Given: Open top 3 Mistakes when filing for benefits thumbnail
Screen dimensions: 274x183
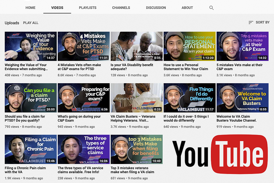Looking at the screenshot, I should [x=137, y=149].
